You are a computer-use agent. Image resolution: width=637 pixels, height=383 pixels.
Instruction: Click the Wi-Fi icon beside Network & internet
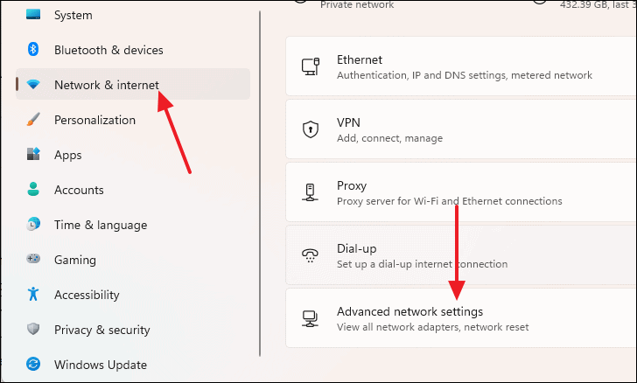[x=33, y=85]
